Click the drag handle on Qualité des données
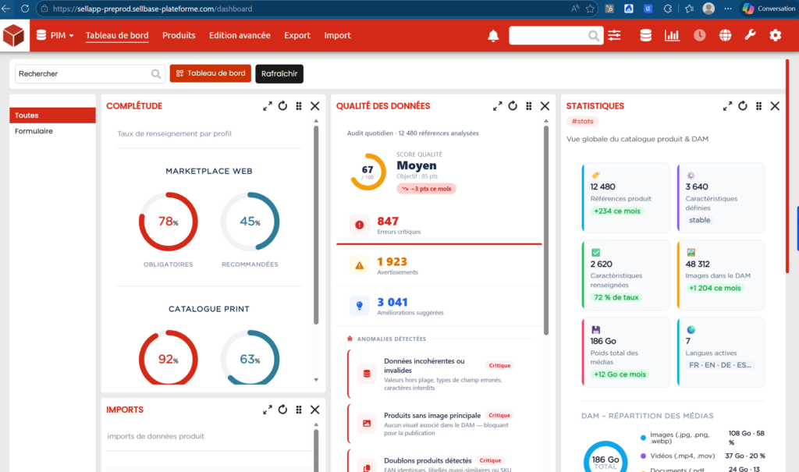Image resolution: width=799 pixels, height=472 pixels. (529, 106)
